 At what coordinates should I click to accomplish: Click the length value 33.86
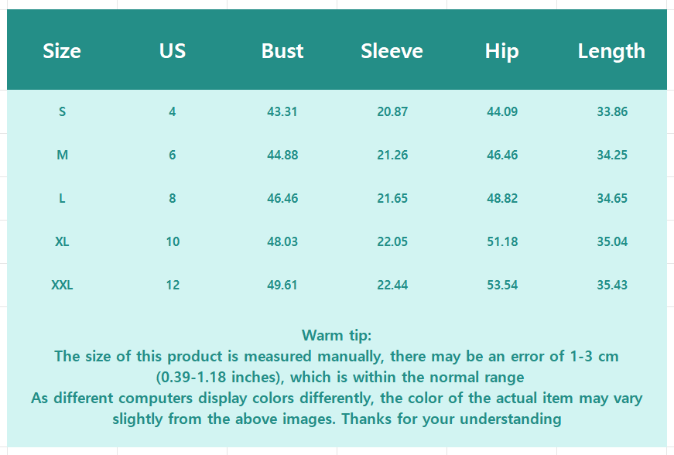(612, 111)
